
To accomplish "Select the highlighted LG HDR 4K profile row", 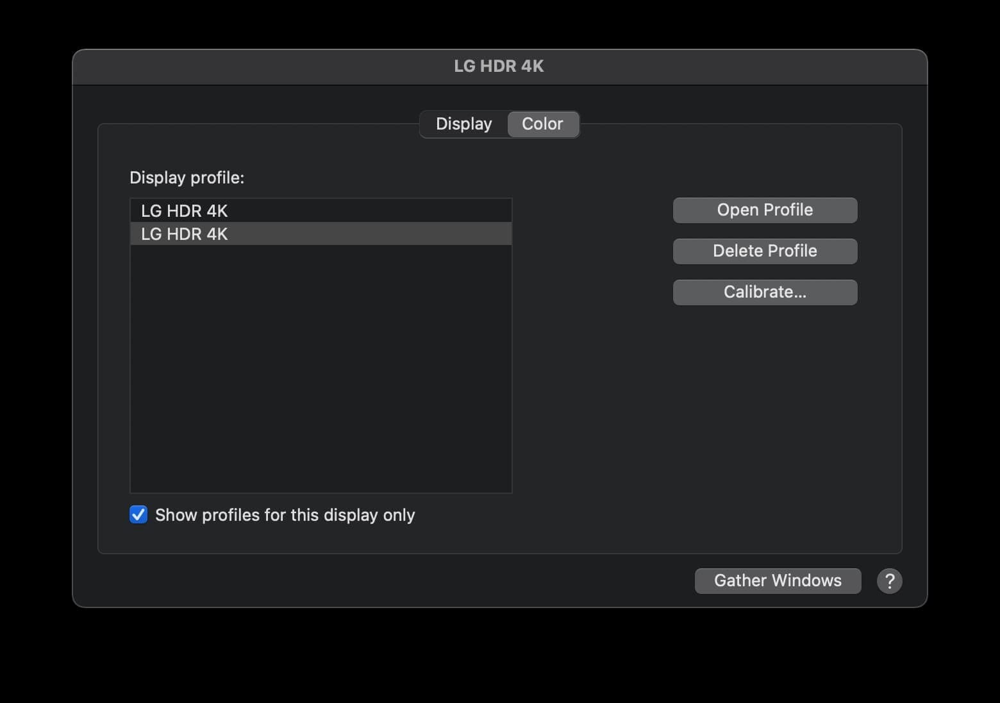I will [321, 233].
